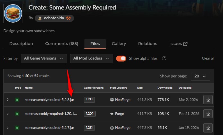The width and height of the screenshot is (223, 135).
Task: Click the 447.3 KB size value
Action: pos(144,128)
